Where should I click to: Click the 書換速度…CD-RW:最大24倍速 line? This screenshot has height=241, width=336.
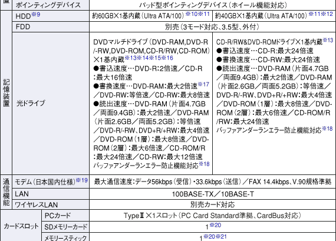coord(268,60)
